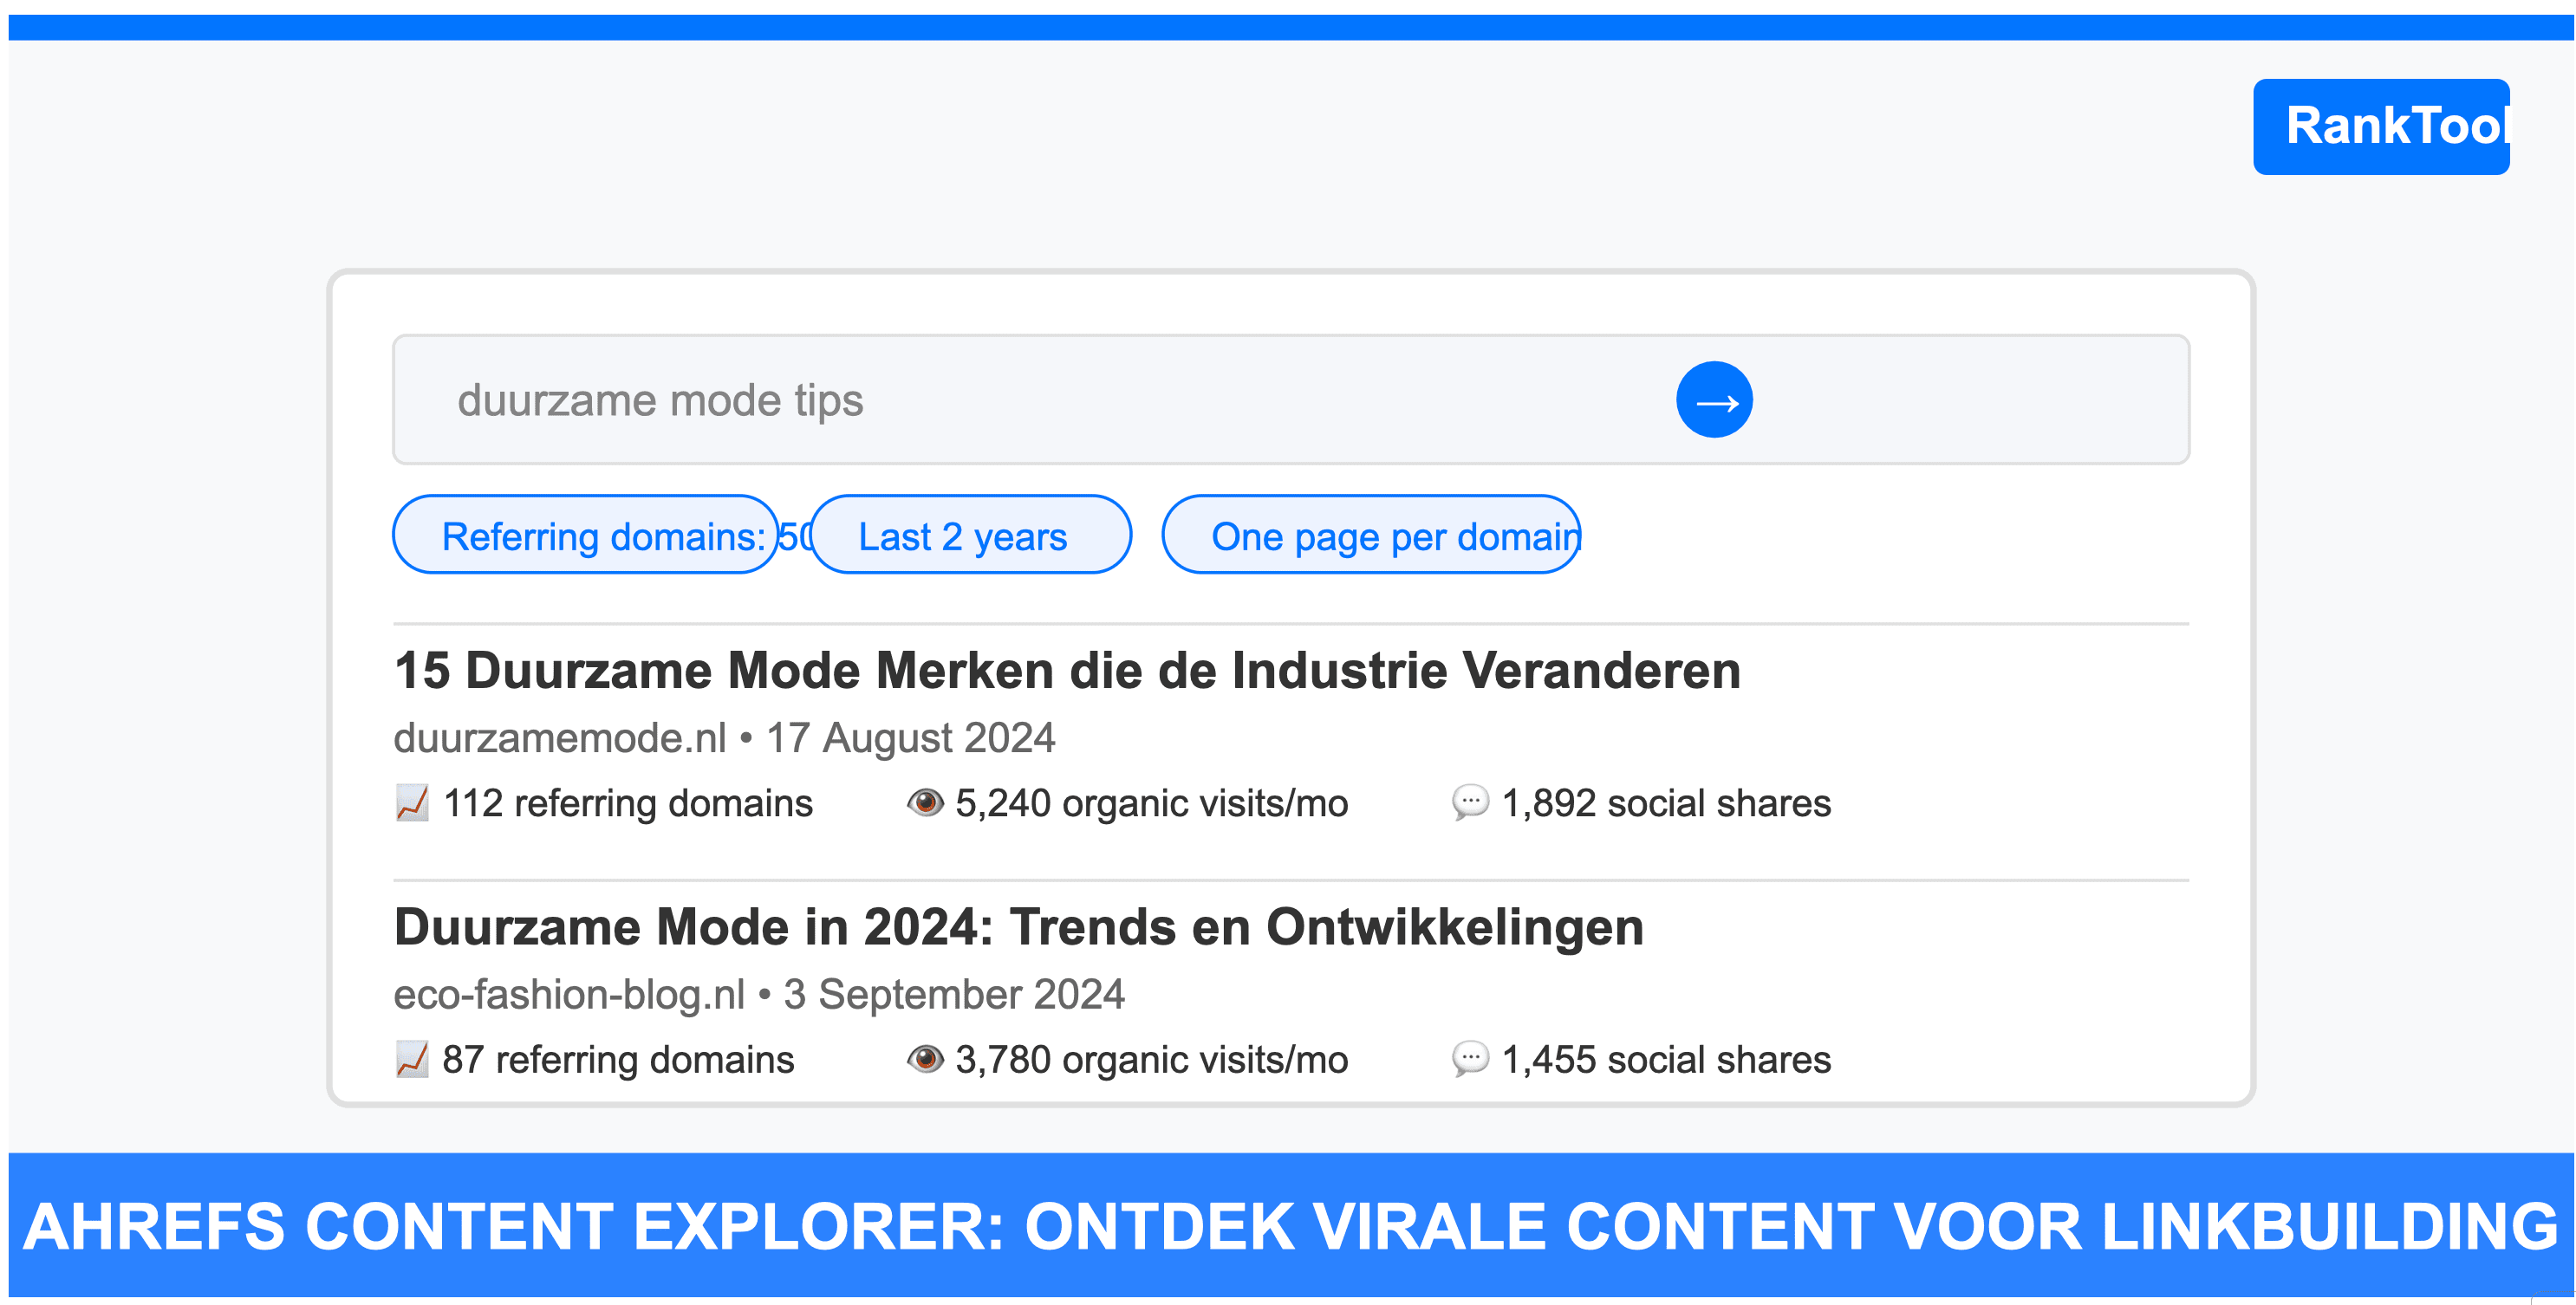This screenshot has width=2576, height=1305.
Task: Open 'Duurzame Mode in 2024' result title
Action: 1019,927
